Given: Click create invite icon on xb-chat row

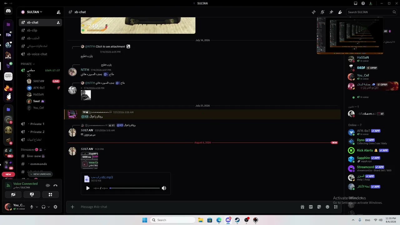Looking at the screenshot, I should coord(58,22).
